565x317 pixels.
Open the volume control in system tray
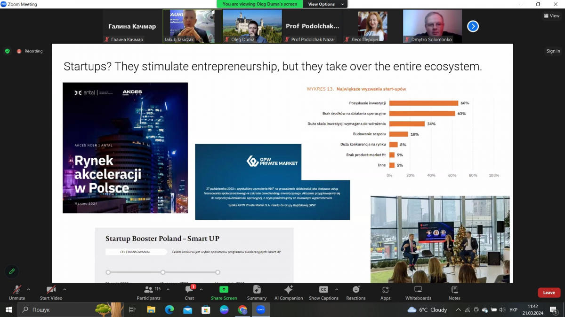[502, 309]
